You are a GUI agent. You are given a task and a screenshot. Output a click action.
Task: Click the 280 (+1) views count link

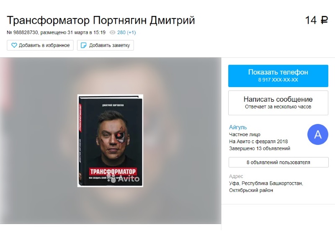coord(126,33)
